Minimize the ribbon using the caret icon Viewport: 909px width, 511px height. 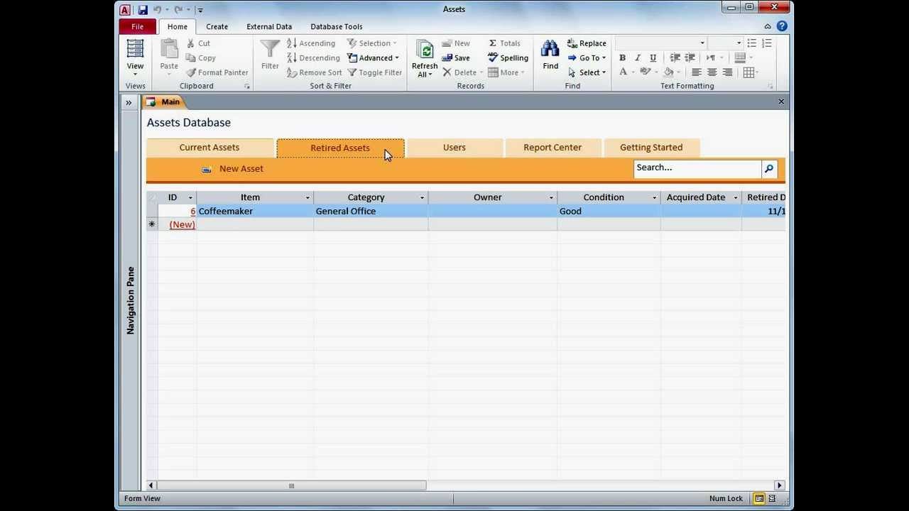click(x=768, y=26)
